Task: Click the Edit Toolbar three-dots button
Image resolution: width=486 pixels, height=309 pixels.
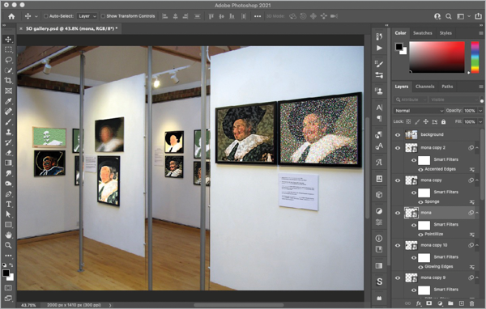Action: 8,256
